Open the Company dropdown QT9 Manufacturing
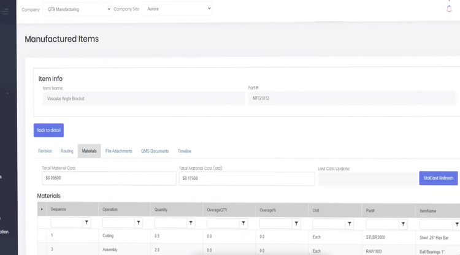Image resolution: width=460 pixels, height=255 pixels. (77, 9)
